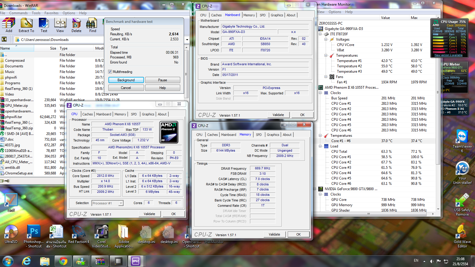The width and height of the screenshot is (475, 267).
Task: Click the Extract To toolbar icon in WinRAR
Action: 26,25
